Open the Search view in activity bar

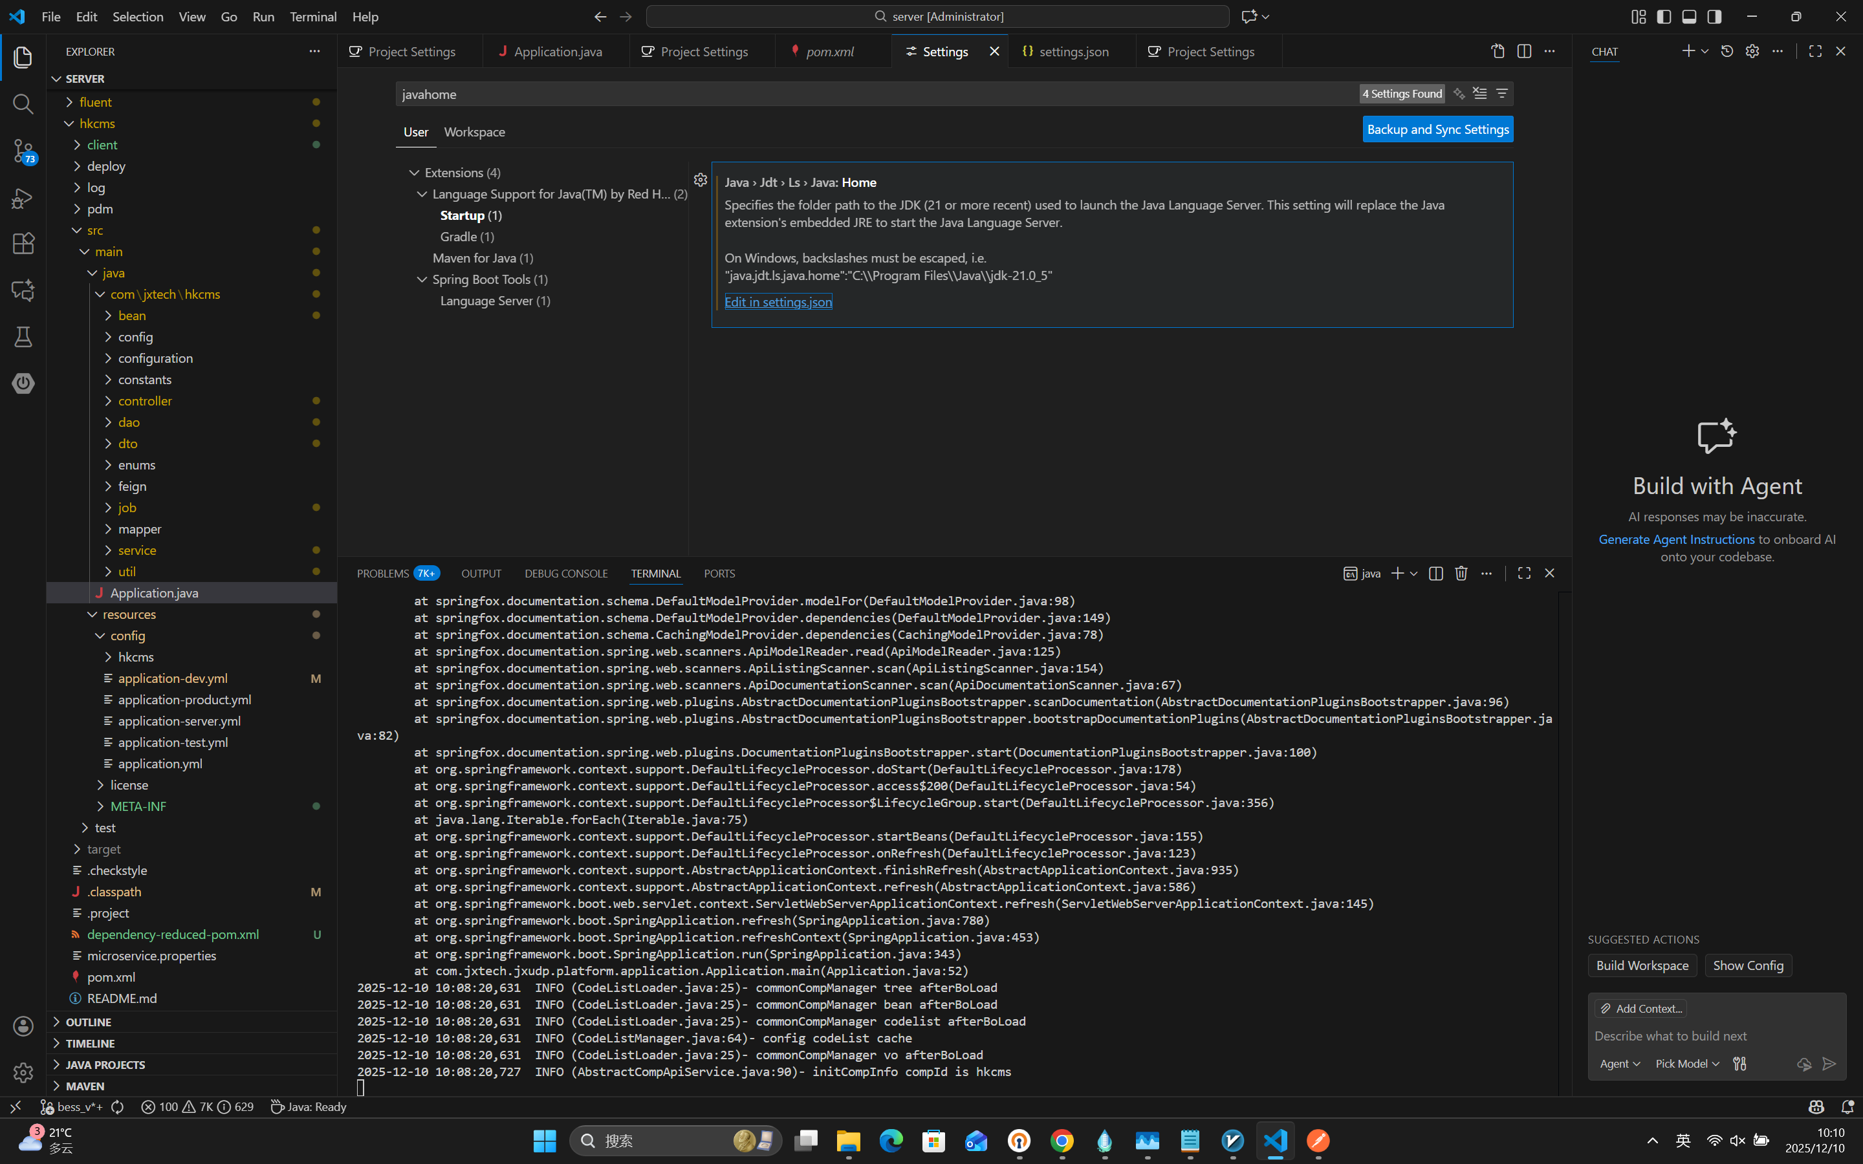(x=23, y=104)
